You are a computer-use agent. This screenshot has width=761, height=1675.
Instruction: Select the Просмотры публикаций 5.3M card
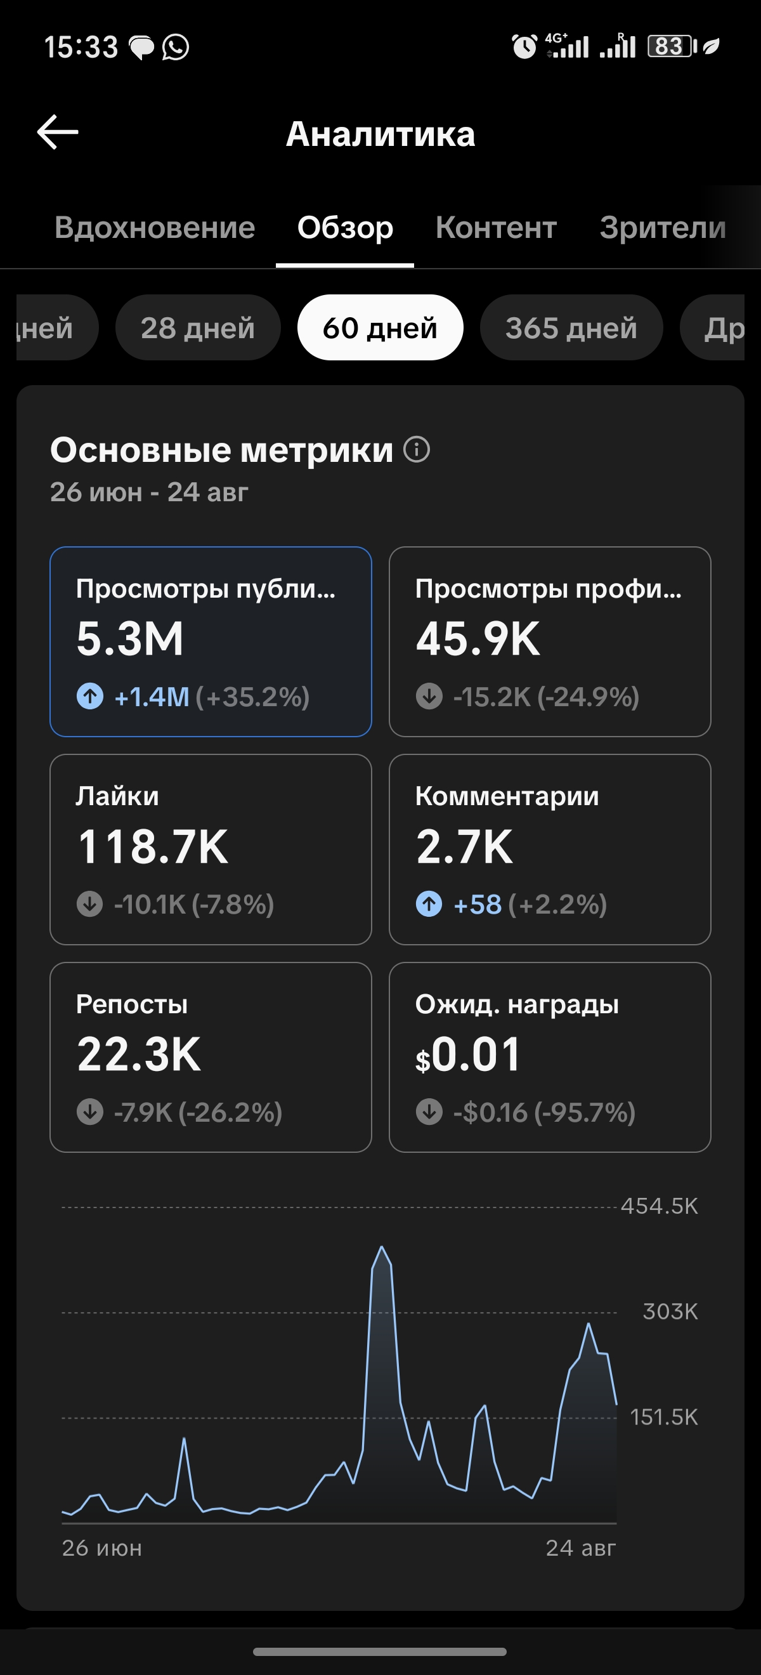211,642
